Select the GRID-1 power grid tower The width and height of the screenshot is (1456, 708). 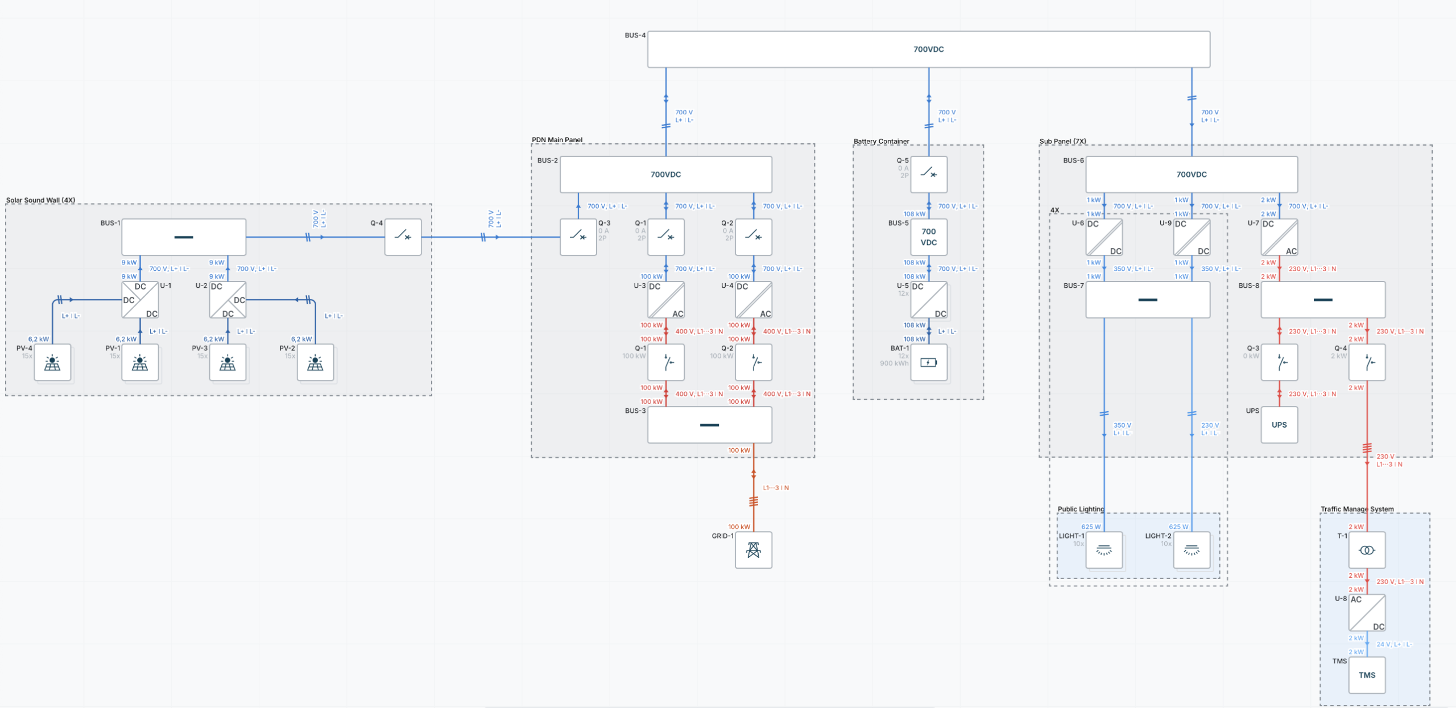click(753, 550)
